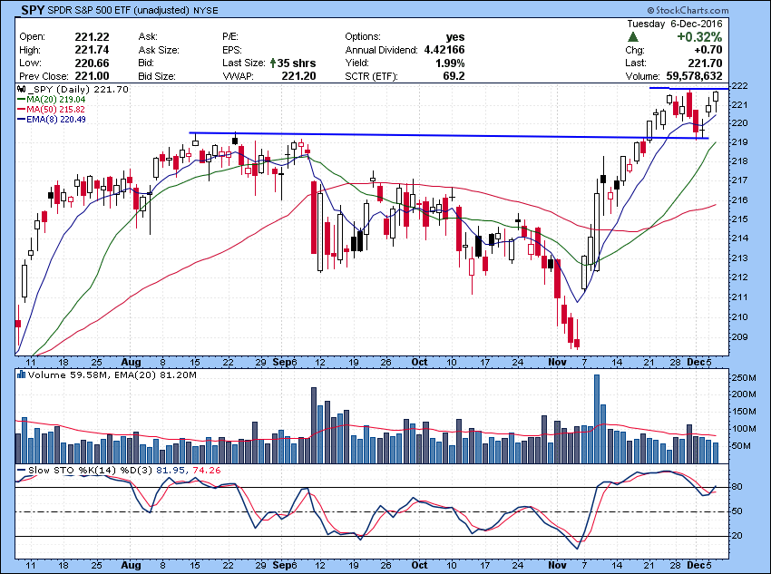Click the Chg value +0.70
771x574 pixels.
(708, 50)
